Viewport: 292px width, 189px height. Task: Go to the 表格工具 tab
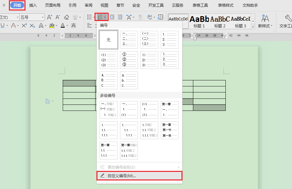pos(200,5)
